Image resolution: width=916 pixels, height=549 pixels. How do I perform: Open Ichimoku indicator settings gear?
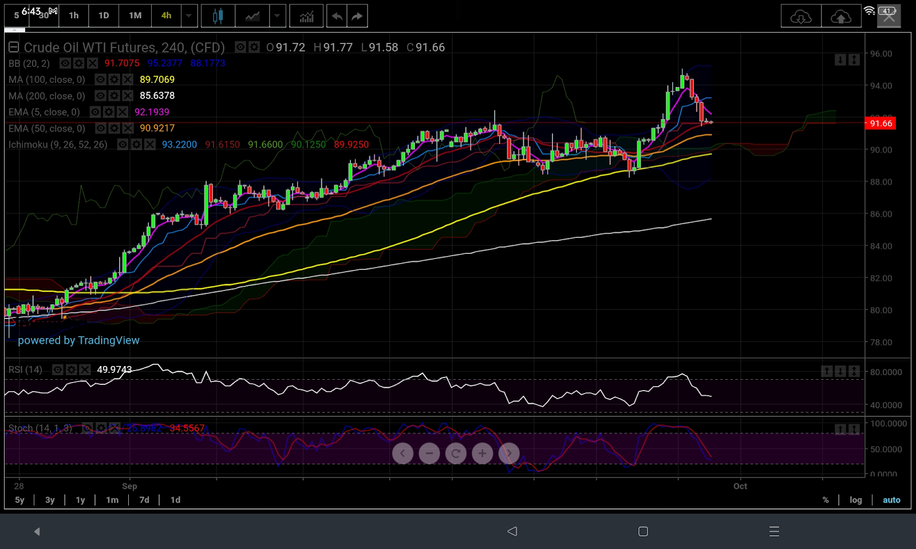coord(136,145)
